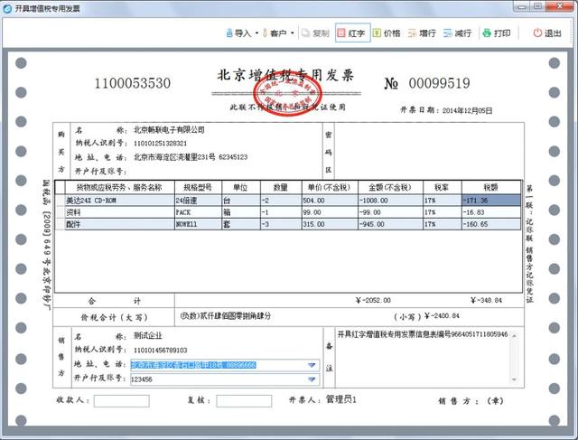This screenshot has height=440, width=578.
Task: Open the seller address dropdown arrow
Action: click(x=312, y=365)
